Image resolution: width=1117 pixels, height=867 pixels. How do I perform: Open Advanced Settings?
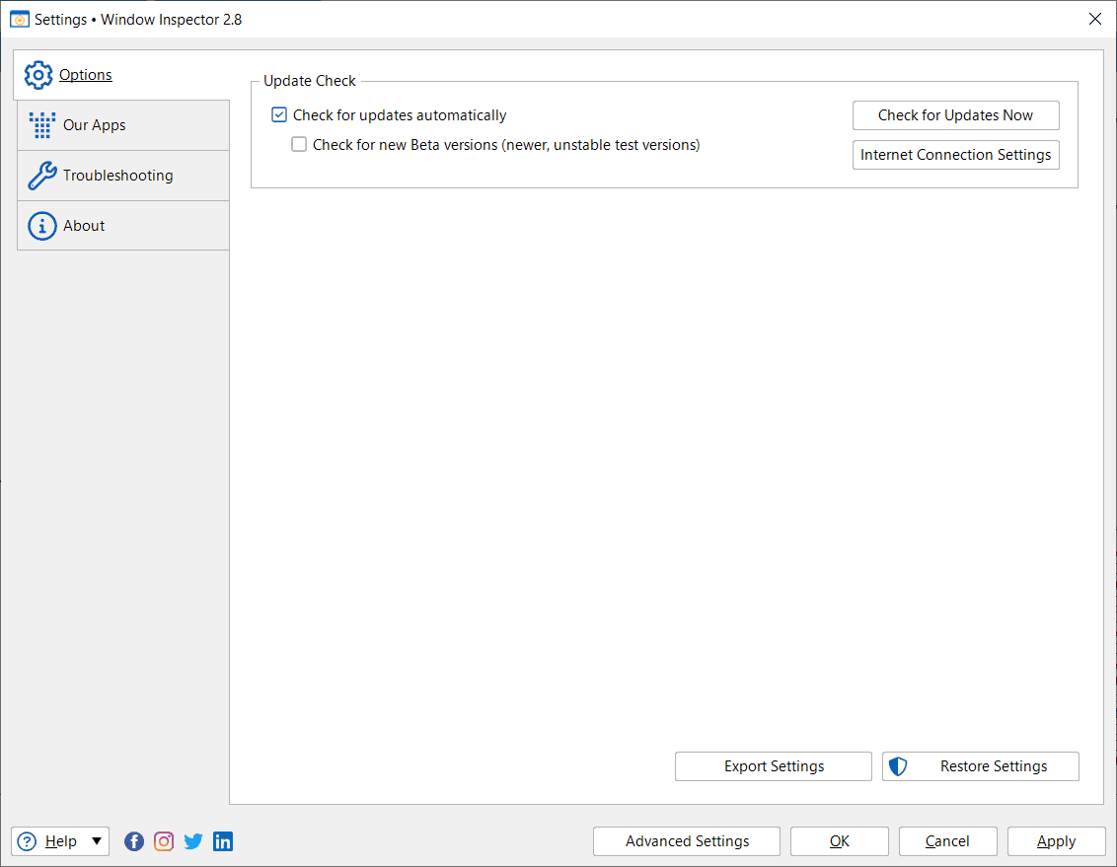pyautogui.click(x=687, y=841)
